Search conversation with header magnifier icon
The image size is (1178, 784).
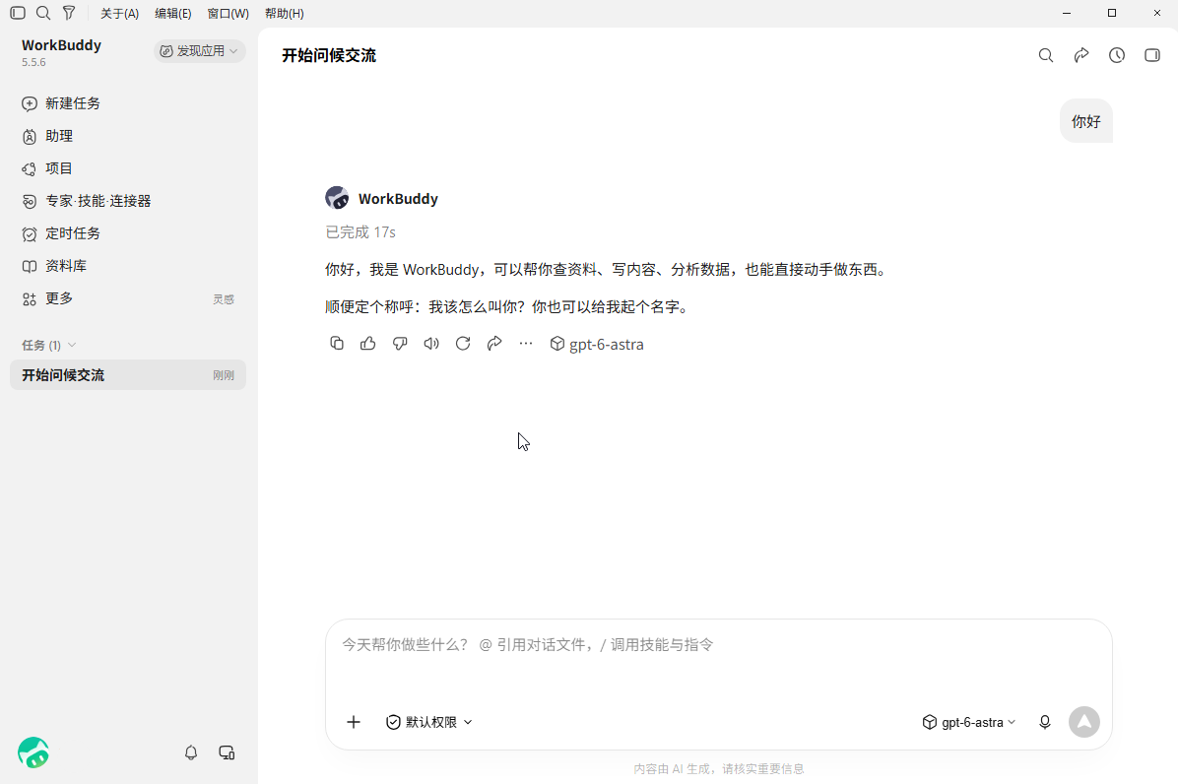pos(1046,55)
